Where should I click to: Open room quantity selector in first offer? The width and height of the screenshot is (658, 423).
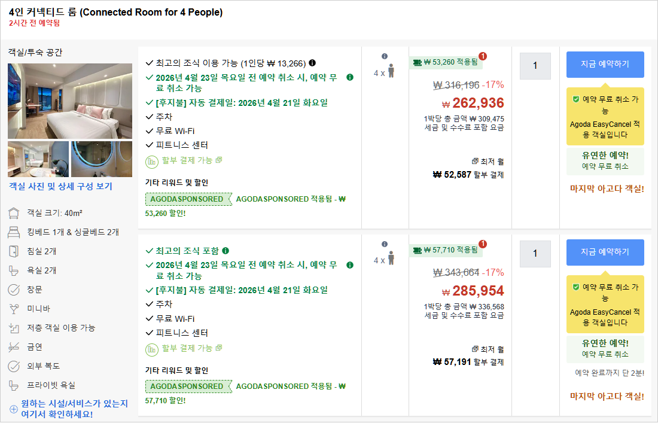click(535, 66)
